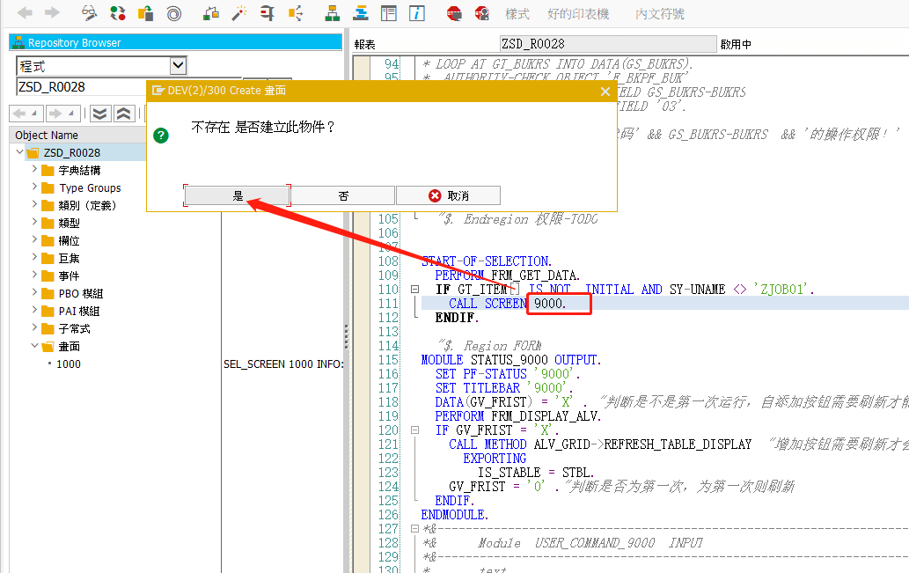Image resolution: width=909 pixels, height=573 pixels.
Task: Click the ZSD_R0028 program name input field
Action: pos(88,85)
